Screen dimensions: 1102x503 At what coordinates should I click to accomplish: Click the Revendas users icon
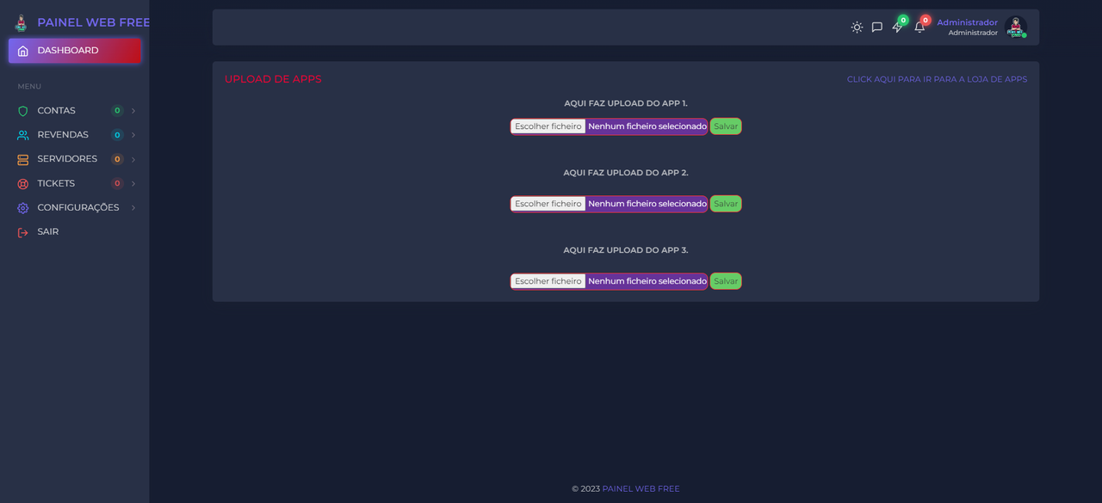(23, 135)
